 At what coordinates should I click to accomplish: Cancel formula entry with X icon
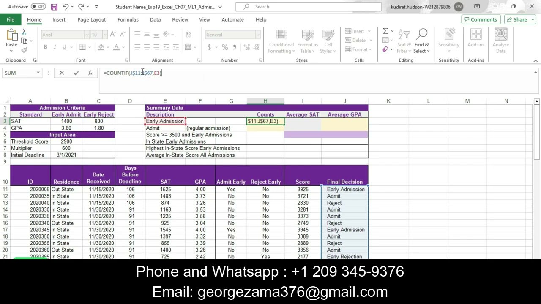[62, 73]
